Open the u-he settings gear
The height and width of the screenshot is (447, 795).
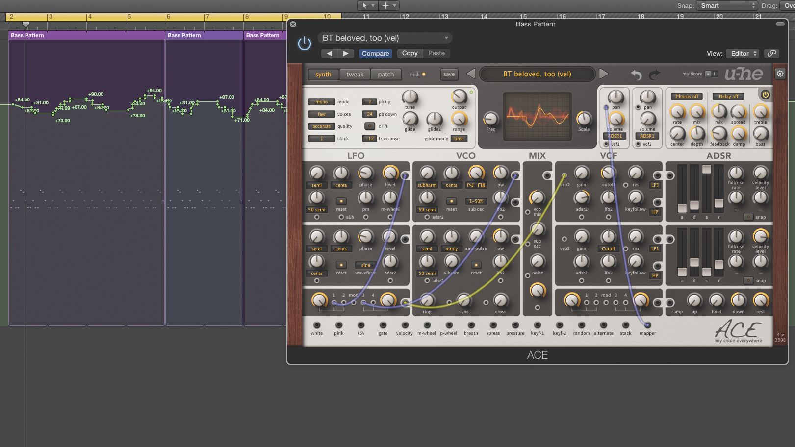[x=779, y=74]
